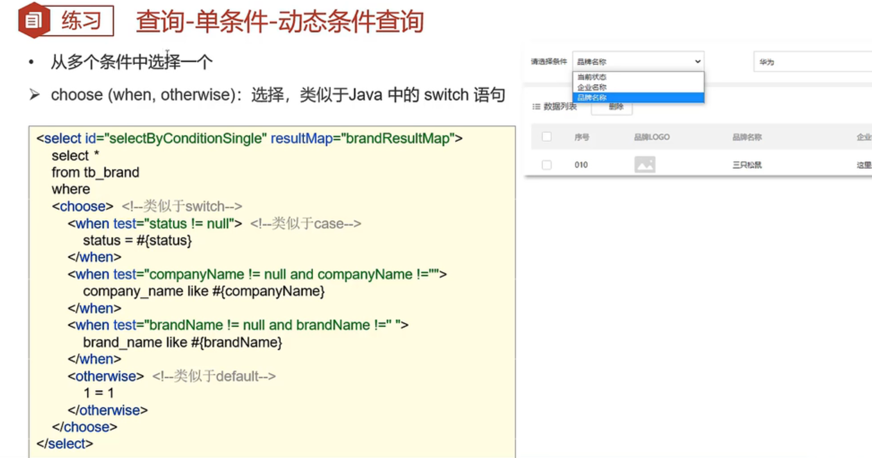
Task: Choose 当前状态 from the dropdown list
Action: coord(638,77)
